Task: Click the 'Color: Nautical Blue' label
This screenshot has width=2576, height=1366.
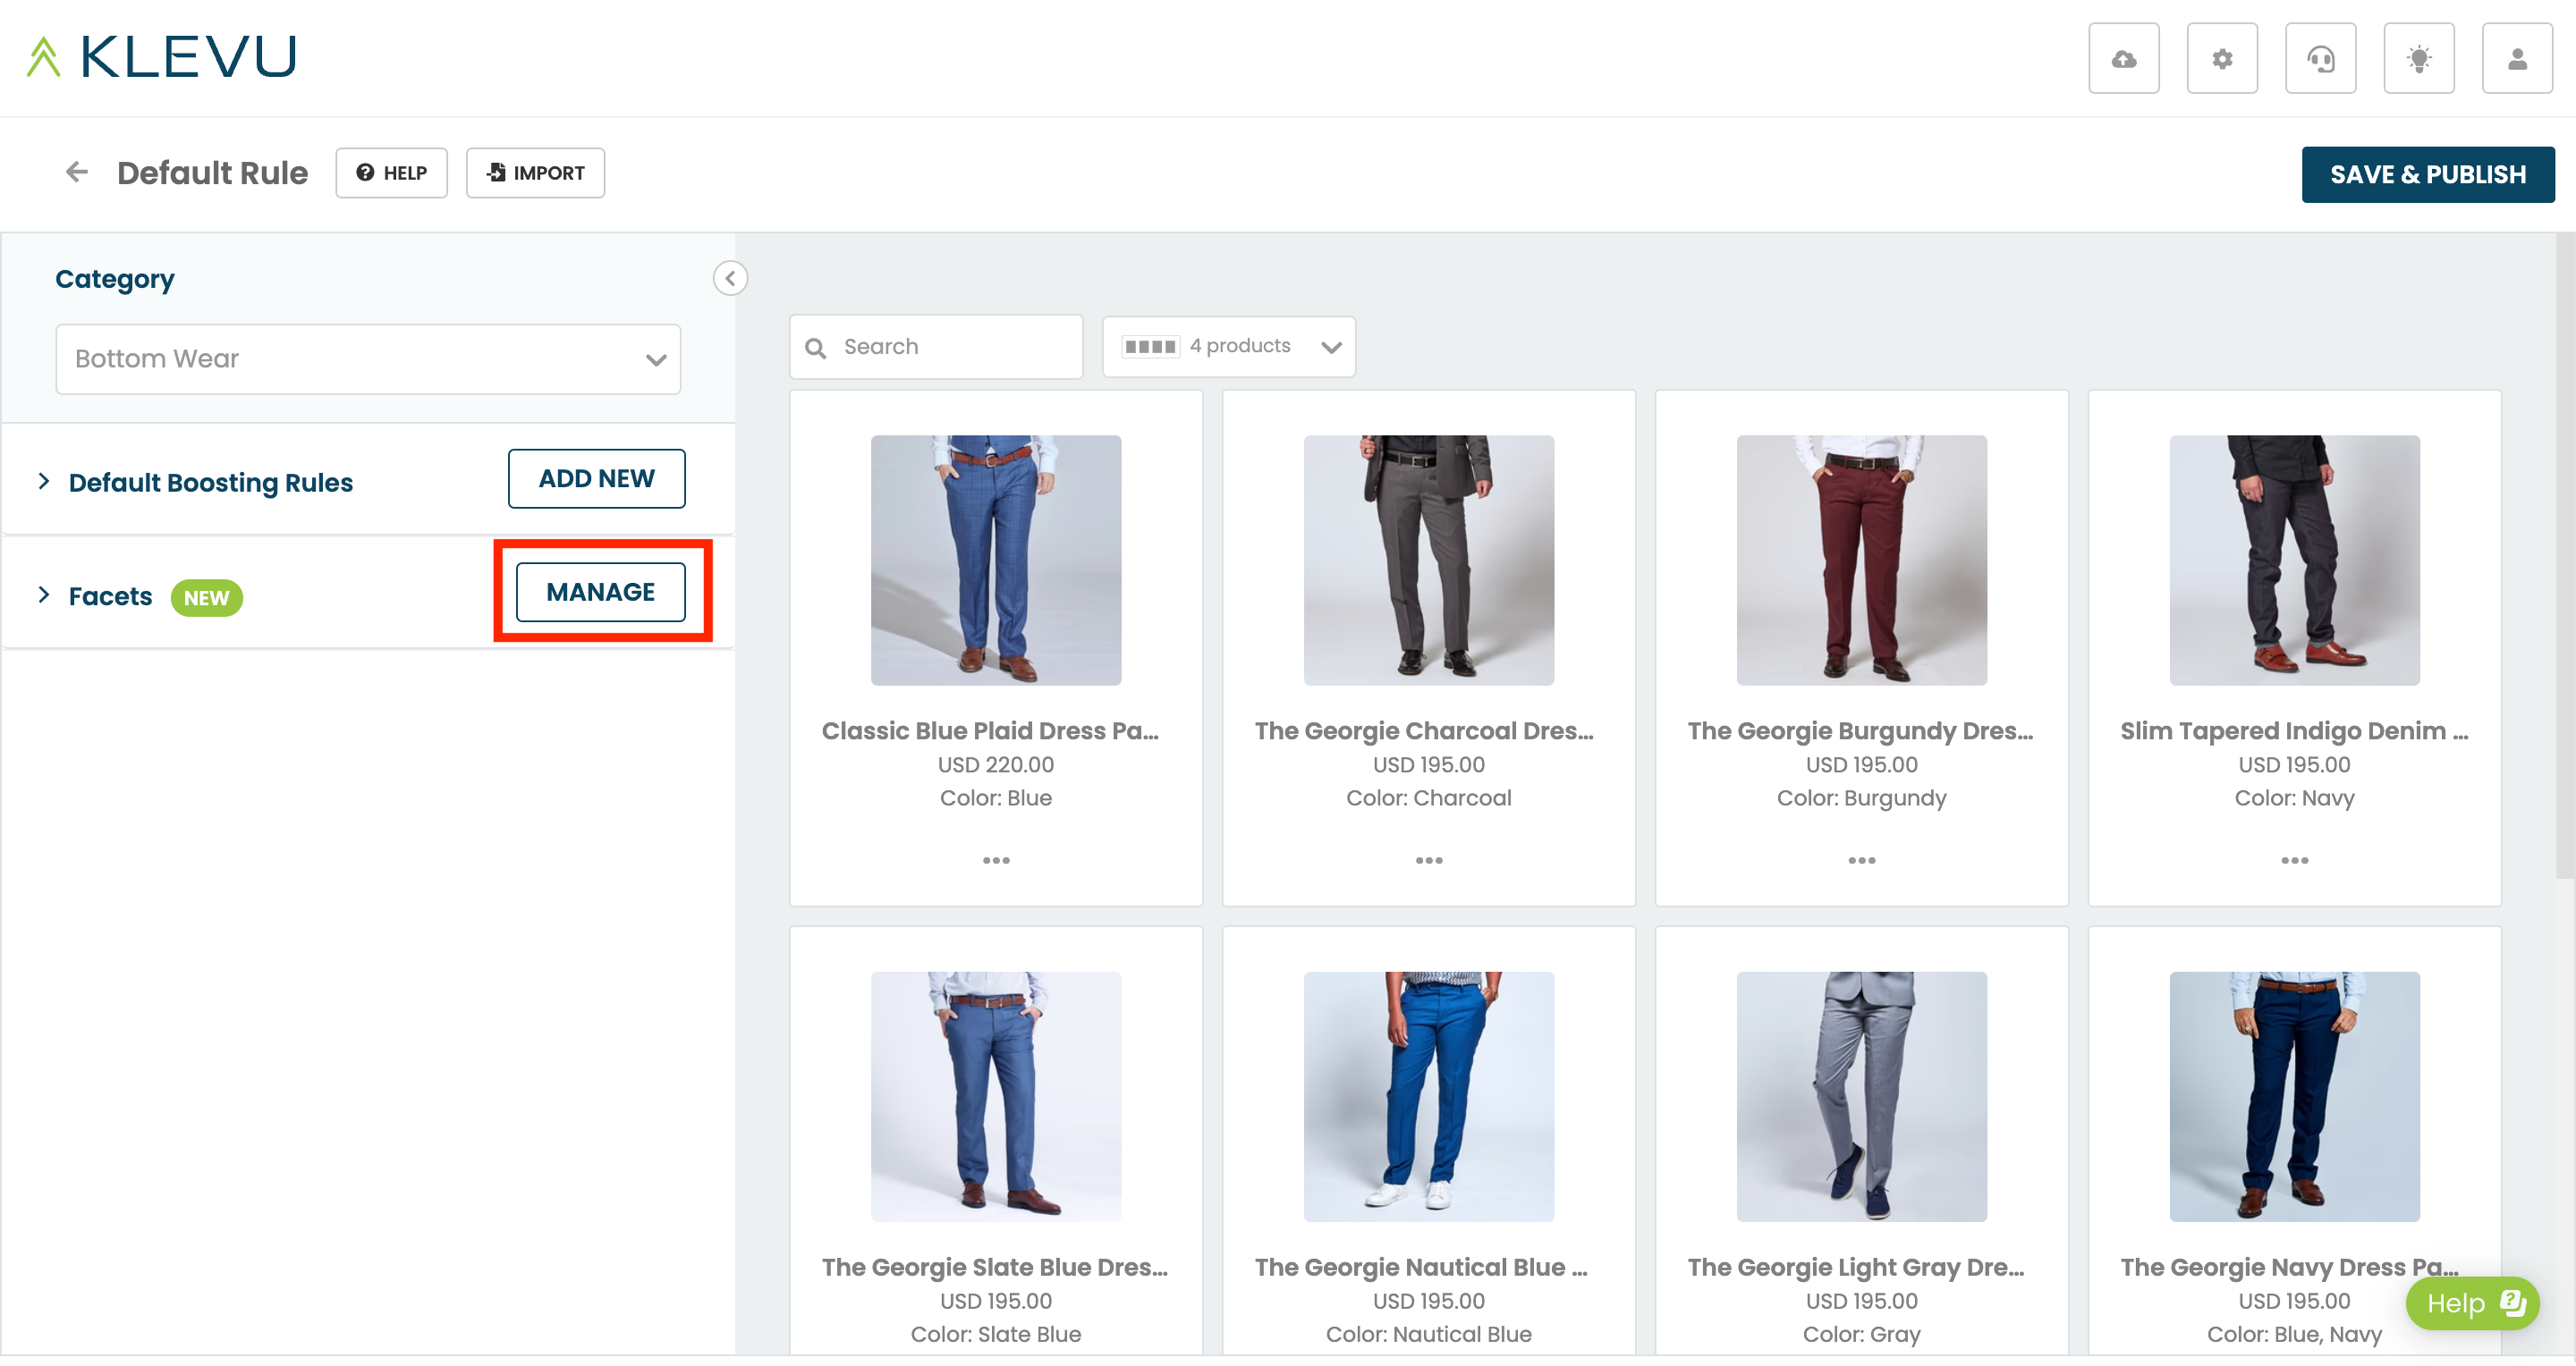Action: pos(1429,1335)
